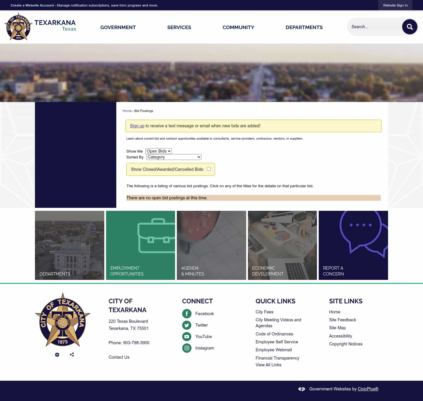423x401 pixels.
Task: Open the Report A Concern tile
Action: [x=353, y=245]
